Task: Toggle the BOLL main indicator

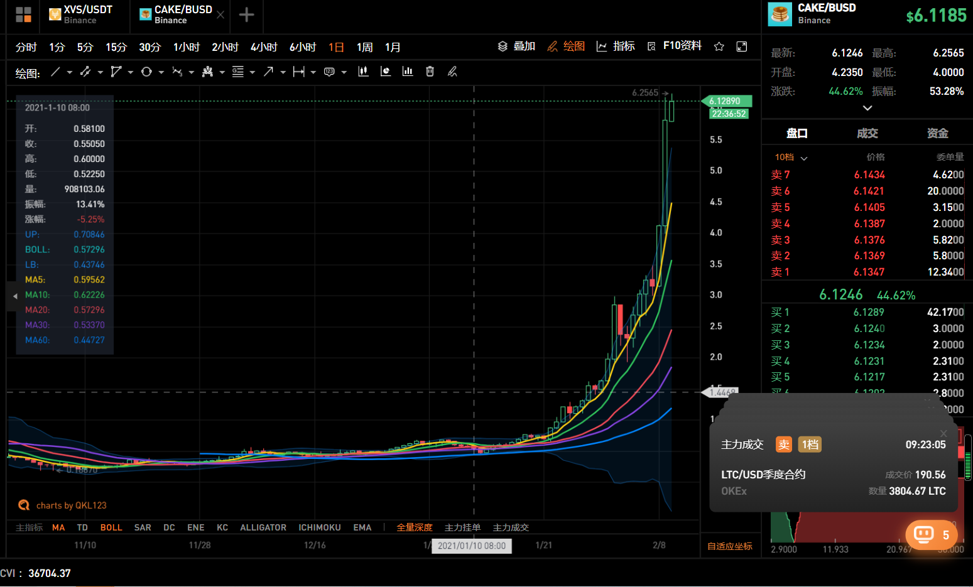Action: point(111,527)
